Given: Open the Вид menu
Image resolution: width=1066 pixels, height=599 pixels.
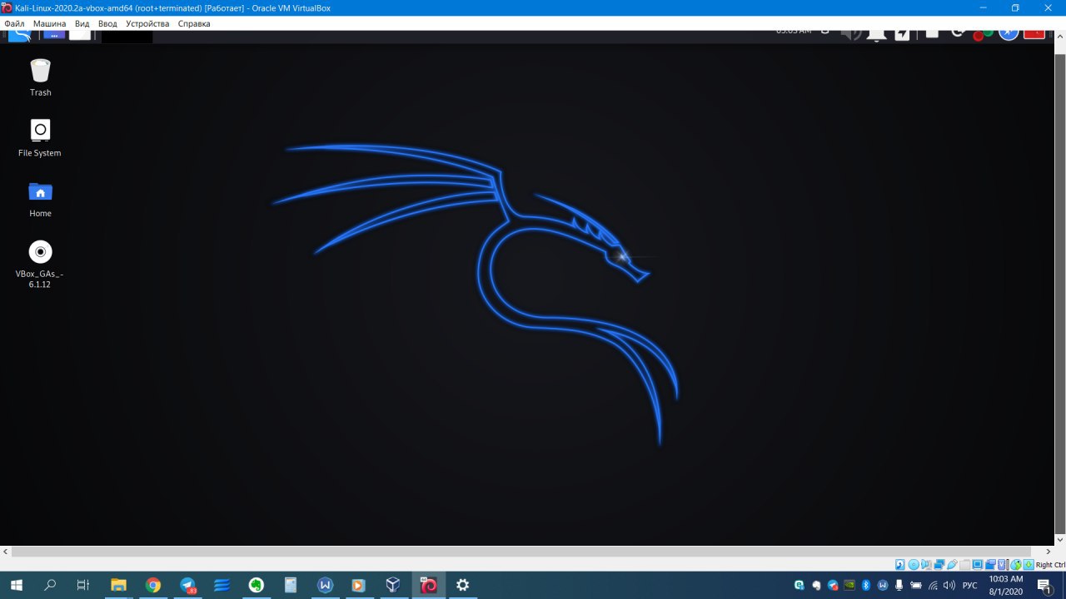Looking at the screenshot, I should 82,23.
